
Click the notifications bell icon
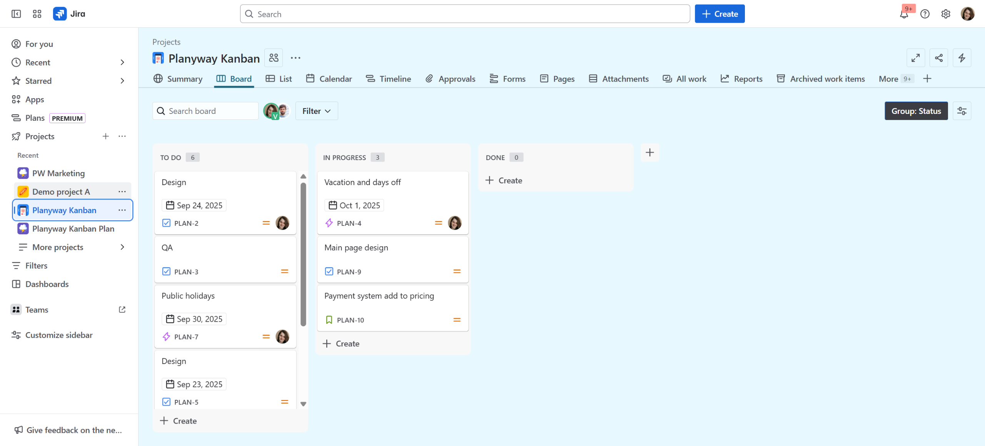[904, 14]
